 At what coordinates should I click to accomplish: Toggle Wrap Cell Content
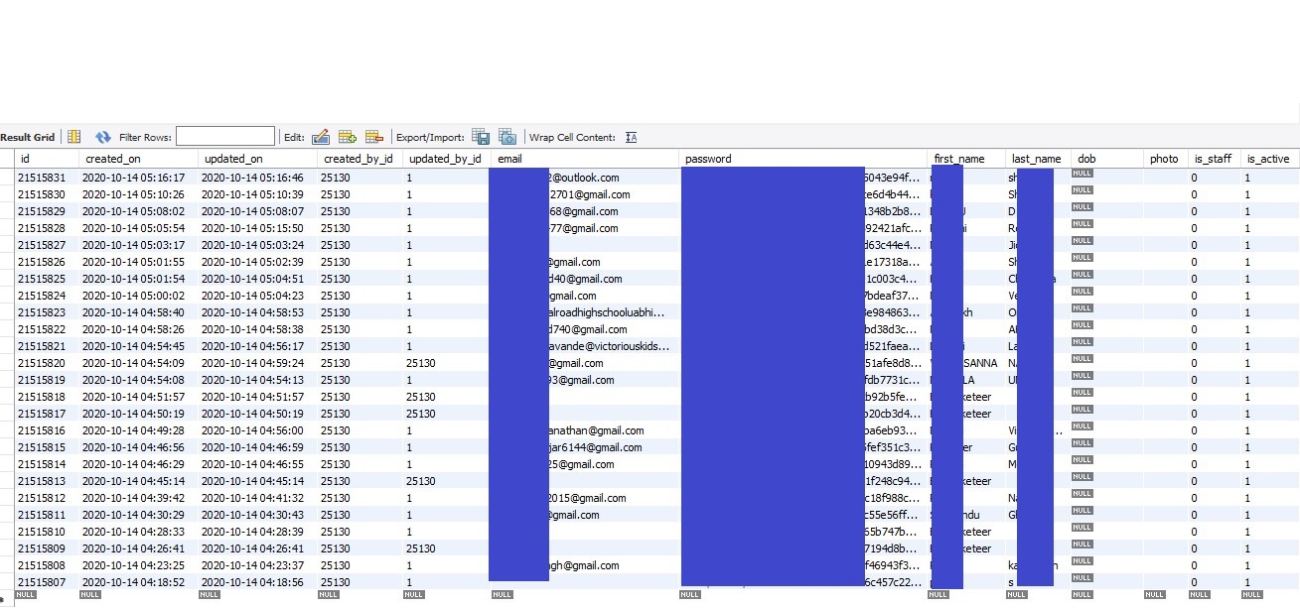click(x=632, y=137)
